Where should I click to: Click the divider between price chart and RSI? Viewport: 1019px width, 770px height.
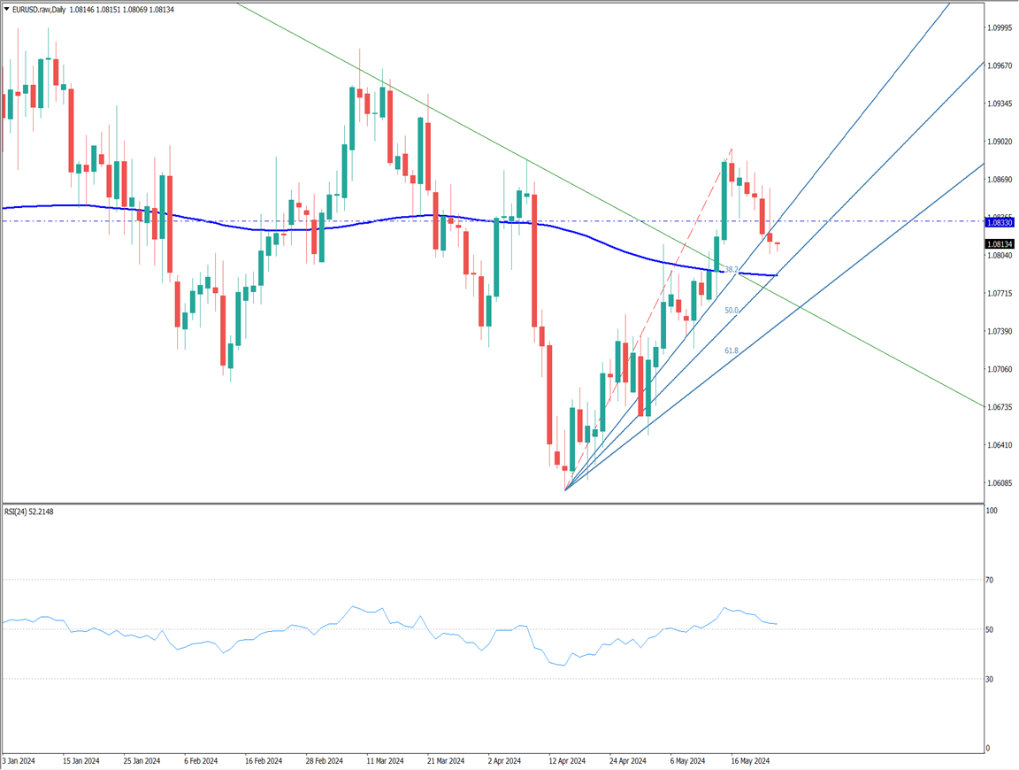(492, 504)
